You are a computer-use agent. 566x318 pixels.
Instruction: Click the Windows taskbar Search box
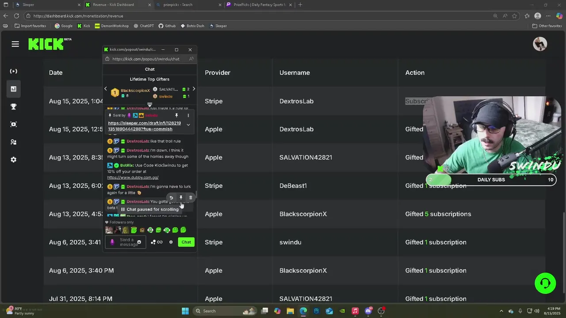point(225,311)
